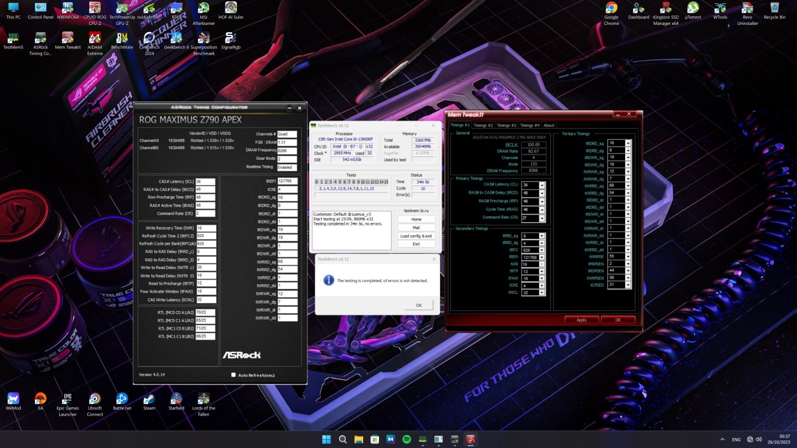Open Kingston SSD Manager x64 icon

665,14
